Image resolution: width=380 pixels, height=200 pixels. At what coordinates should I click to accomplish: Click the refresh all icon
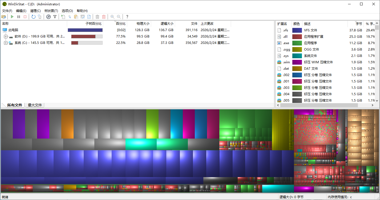pos(33,16)
